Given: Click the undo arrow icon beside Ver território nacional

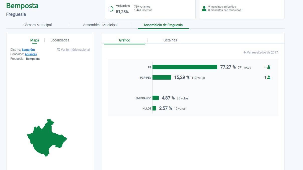Looking at the screenshot, I should click(59, 50).
